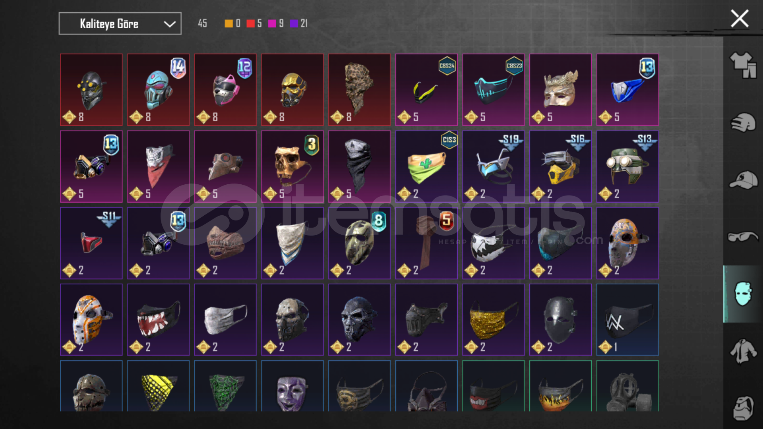Select the gold glitter face mask
The height and width of the screenshot is (429, 763).
pos(494,320)
